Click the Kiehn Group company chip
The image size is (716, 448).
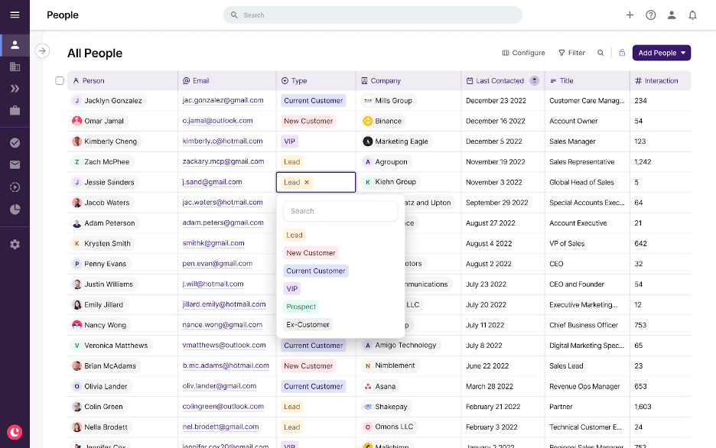tap(390, 182)
